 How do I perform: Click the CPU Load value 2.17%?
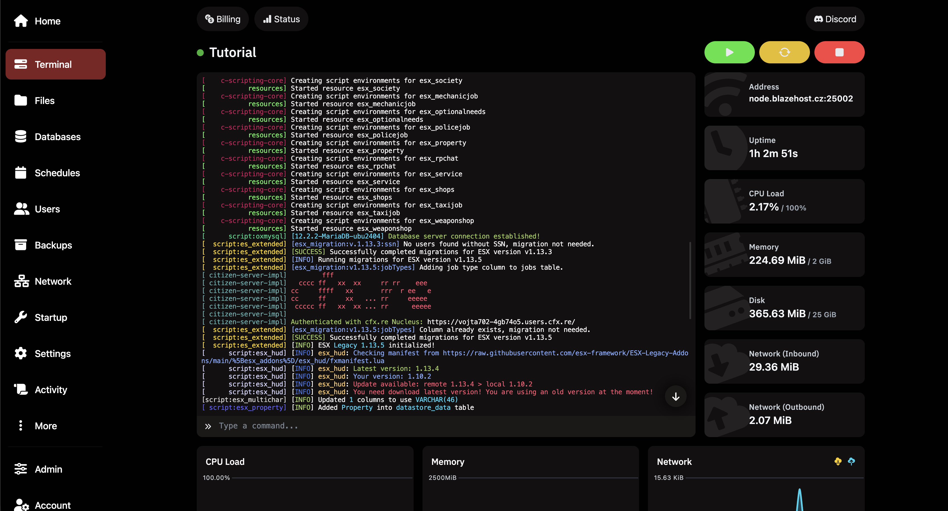(764, 207)
